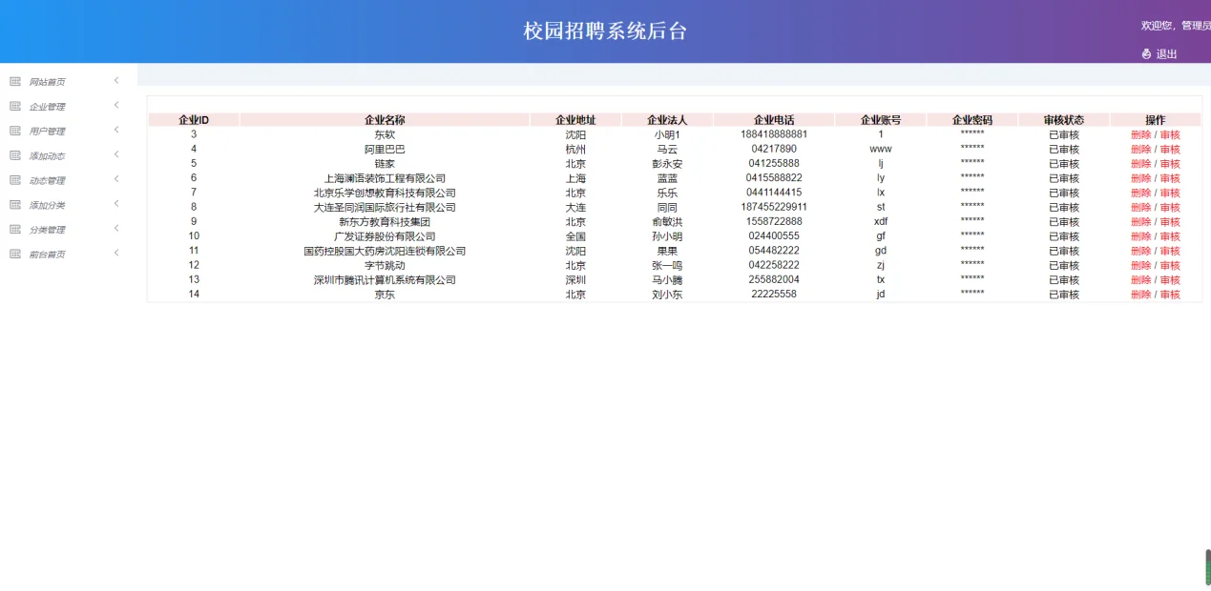Open the 网站首页 sidebar menu item
The image size is (1211, 591).
(x=45, y=81)
